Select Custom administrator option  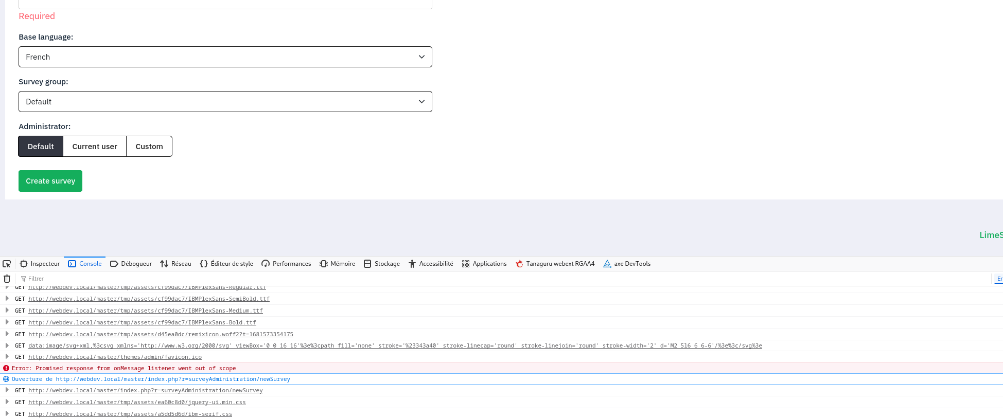pyautogui.click(x=149, y=147)
